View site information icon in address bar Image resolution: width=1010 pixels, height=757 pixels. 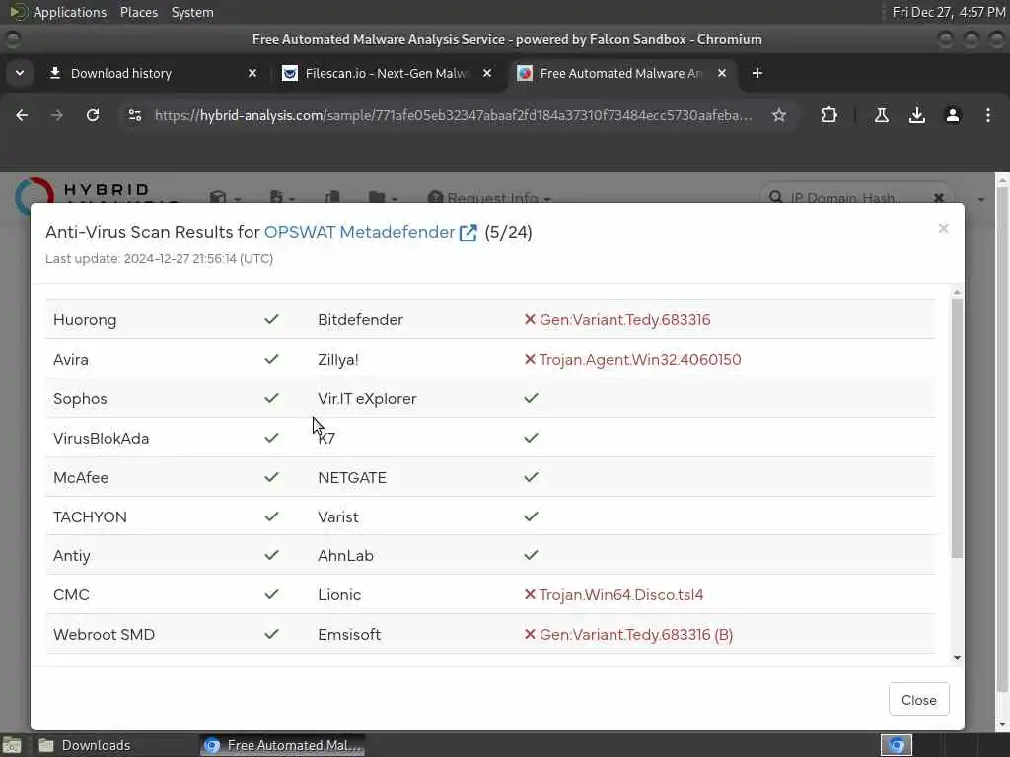pyautogui.click(x=135, y=115)
